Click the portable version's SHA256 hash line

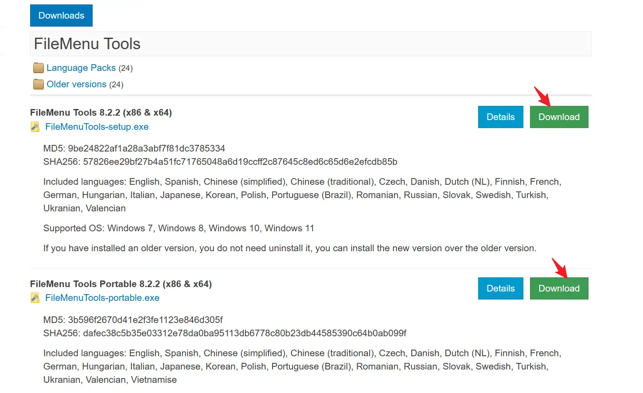click(225, 333)
